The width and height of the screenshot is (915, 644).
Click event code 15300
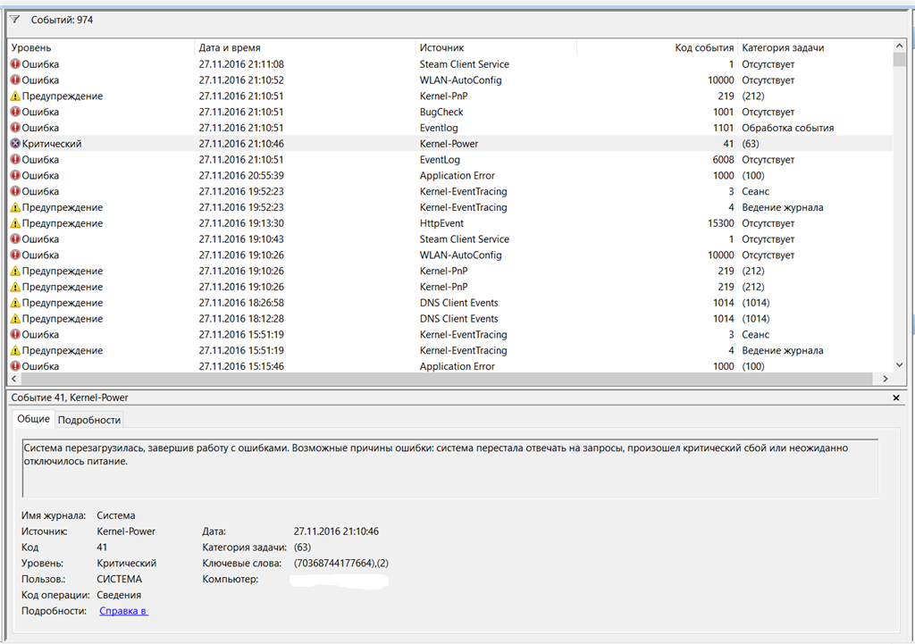pos(721,222)
